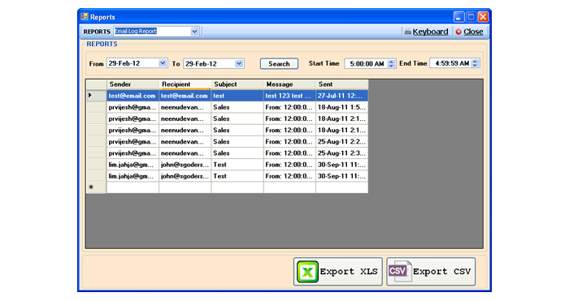Sort by Sender column header
Viewport: 569px width, 301px height.
(132, 84)
